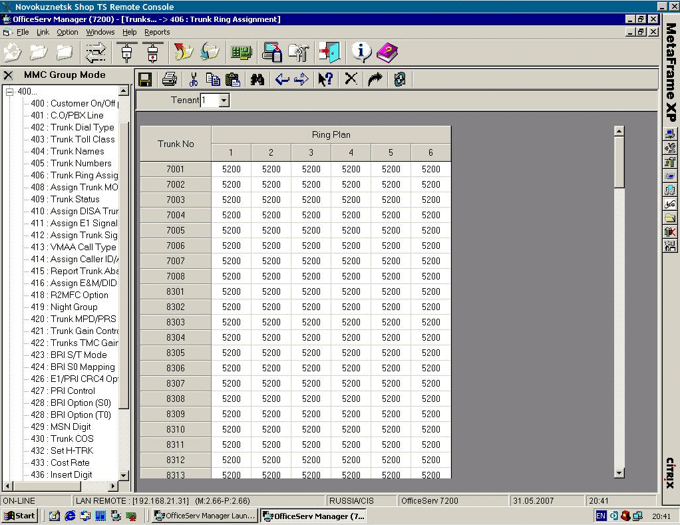Select tree item 402 : Trunk Dial Type
Screen dimensions: 680x525
pos(73,128)
